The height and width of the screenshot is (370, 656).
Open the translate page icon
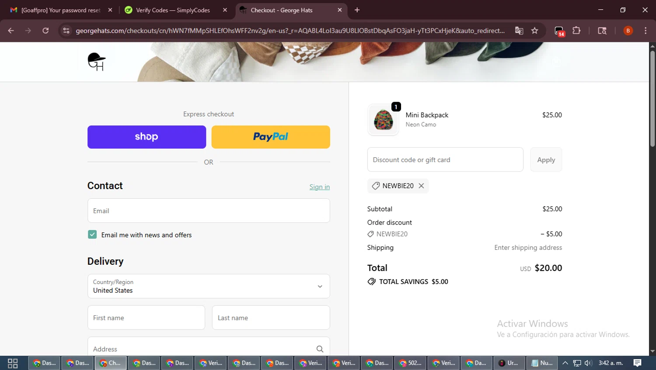[519, 31]
